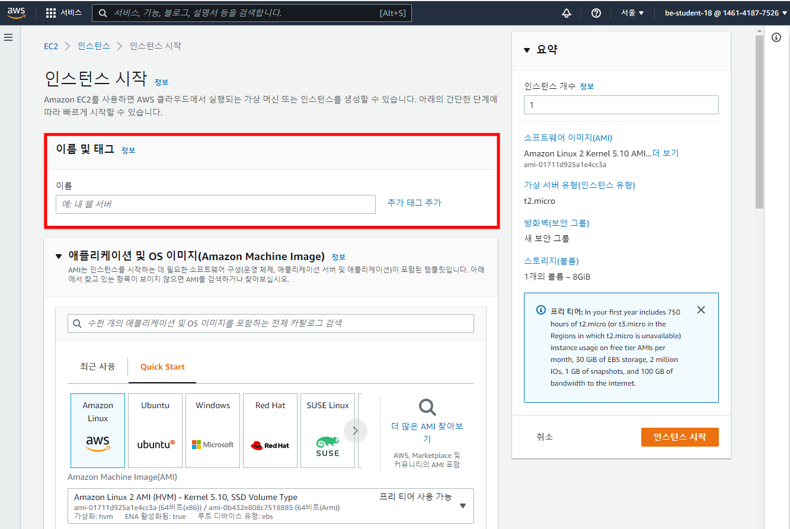790x529 pixels.
Task: Collapse the 애플리케이션 및 OS 이미지 section
Action: click(x=58, y=257)
